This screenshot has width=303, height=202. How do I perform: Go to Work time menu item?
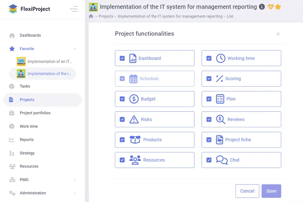tap(29, 126)
